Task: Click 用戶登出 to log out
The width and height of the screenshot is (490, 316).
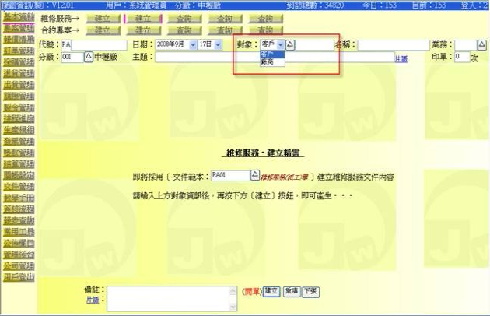Action: 19,277
